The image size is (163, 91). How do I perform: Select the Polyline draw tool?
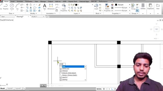coord(6,7)
